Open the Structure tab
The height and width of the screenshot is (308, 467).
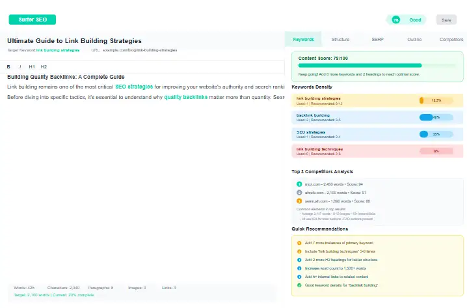[x=340, y=39]
